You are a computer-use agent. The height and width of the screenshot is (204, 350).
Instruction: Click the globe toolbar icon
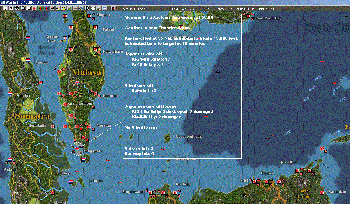pos(81,8)
